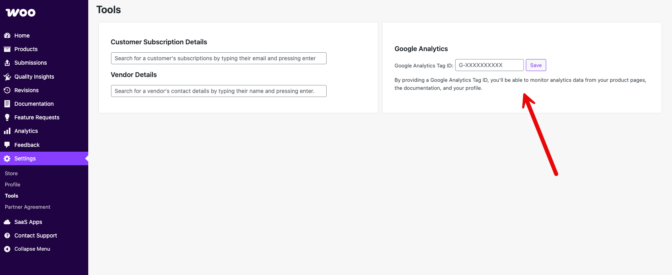The width and height of the screenshot is (672, 275).
Task: Open the Profile settings submenu
Action: pos(12,185)
